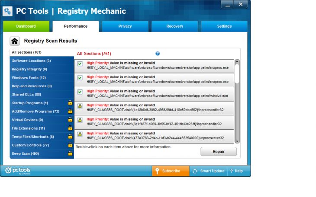Click the Repair button
Viewport: 316px width, 197px height.
[x=219, y=152]
